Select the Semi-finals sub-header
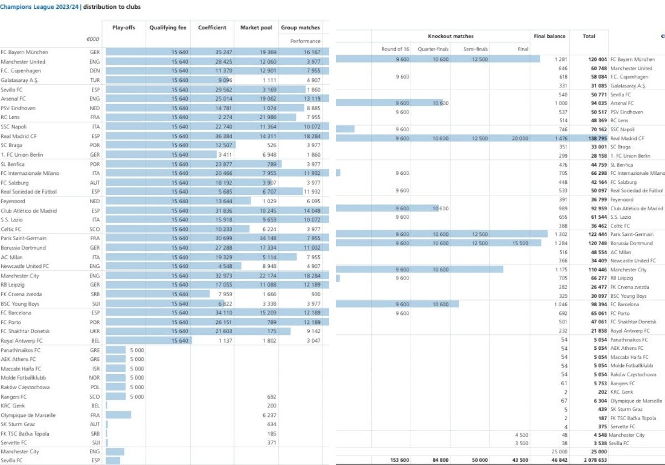 point(475,49)
